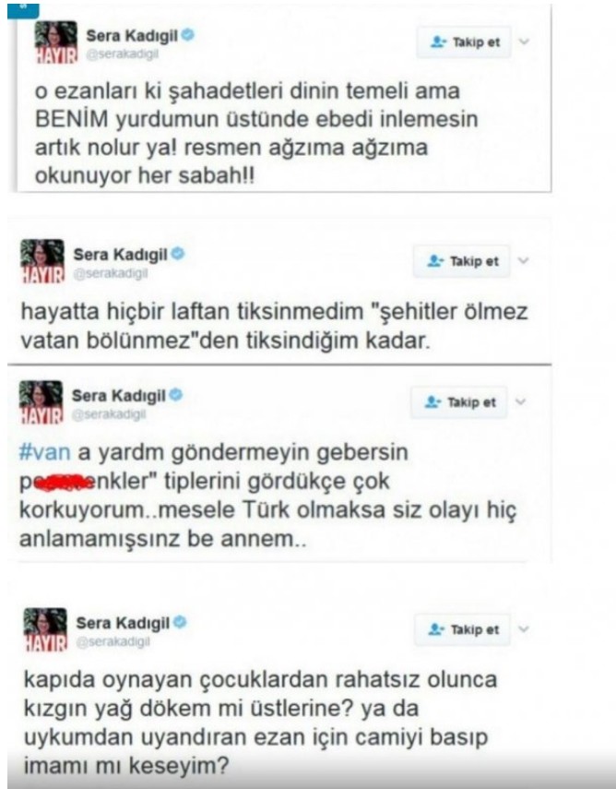Viewport: 616px width, 789px height.
Task: Click profile avatar on the kapıda oynayan tweet
Action: click(x=45, y=629)
